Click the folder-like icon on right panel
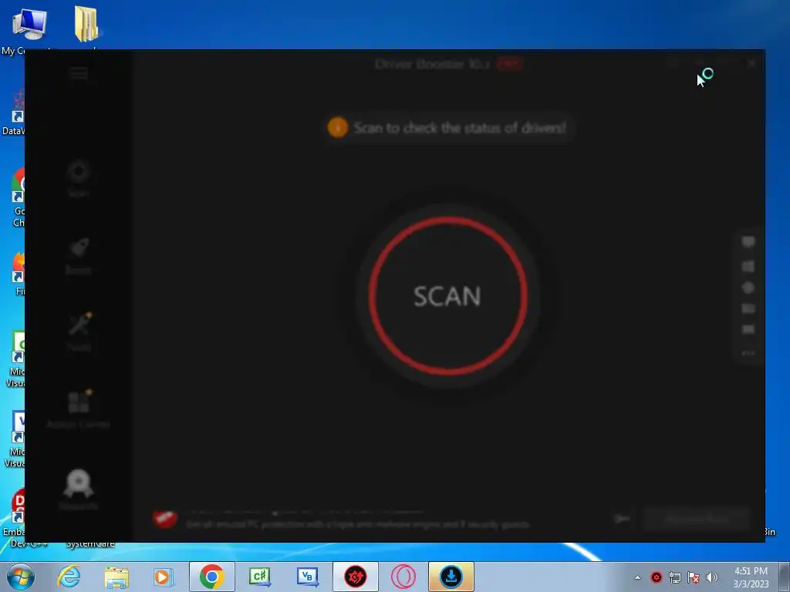The image size is (790, 592). pyautogui.click(x=748, y=308)
